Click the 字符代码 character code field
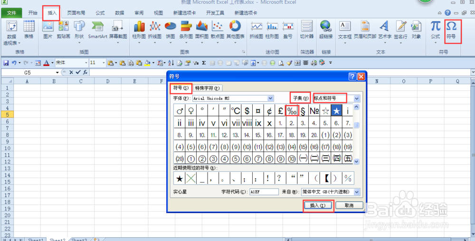475x241 pixels. (x=264, y=192)
